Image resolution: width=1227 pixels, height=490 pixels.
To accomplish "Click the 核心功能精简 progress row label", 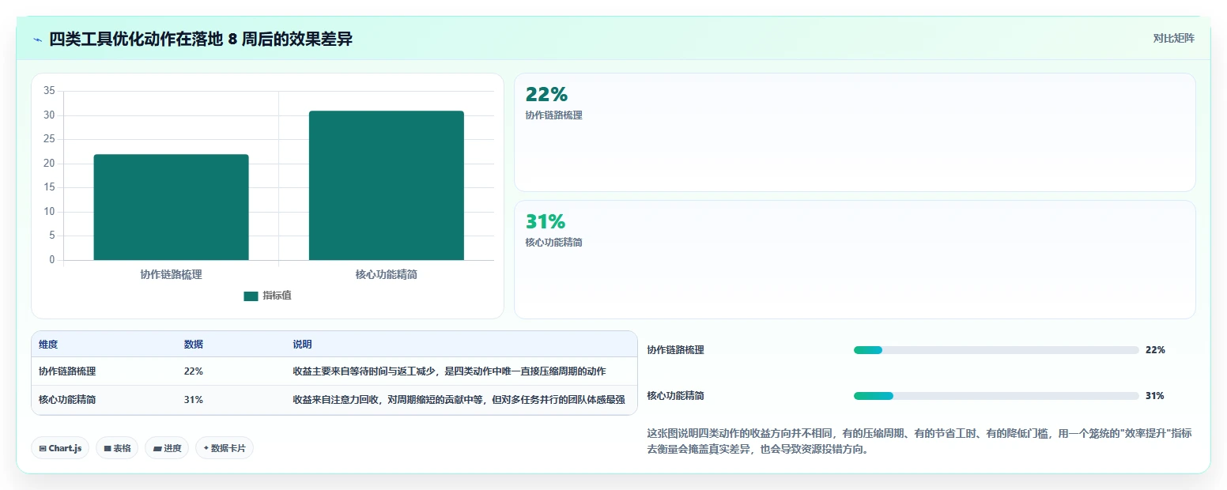I will tap(675, 396).
